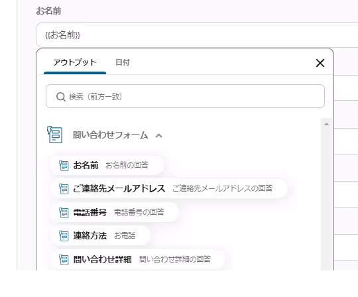Click the scrollbar up arrow in the output list

[326, 124]
